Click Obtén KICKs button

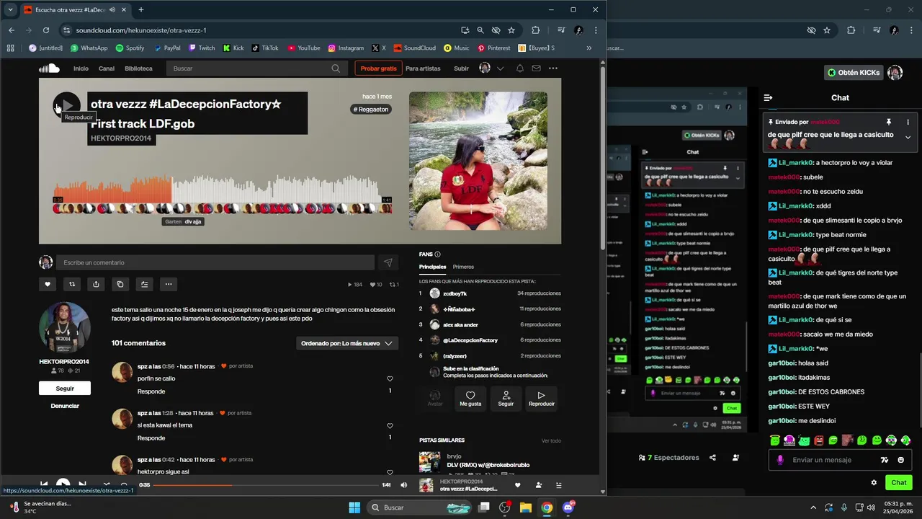pos(854,73)
